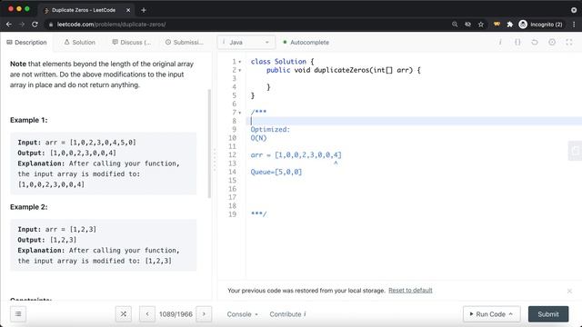
Task: Switch to the Solution tab
Action: [x=80, y=43]
